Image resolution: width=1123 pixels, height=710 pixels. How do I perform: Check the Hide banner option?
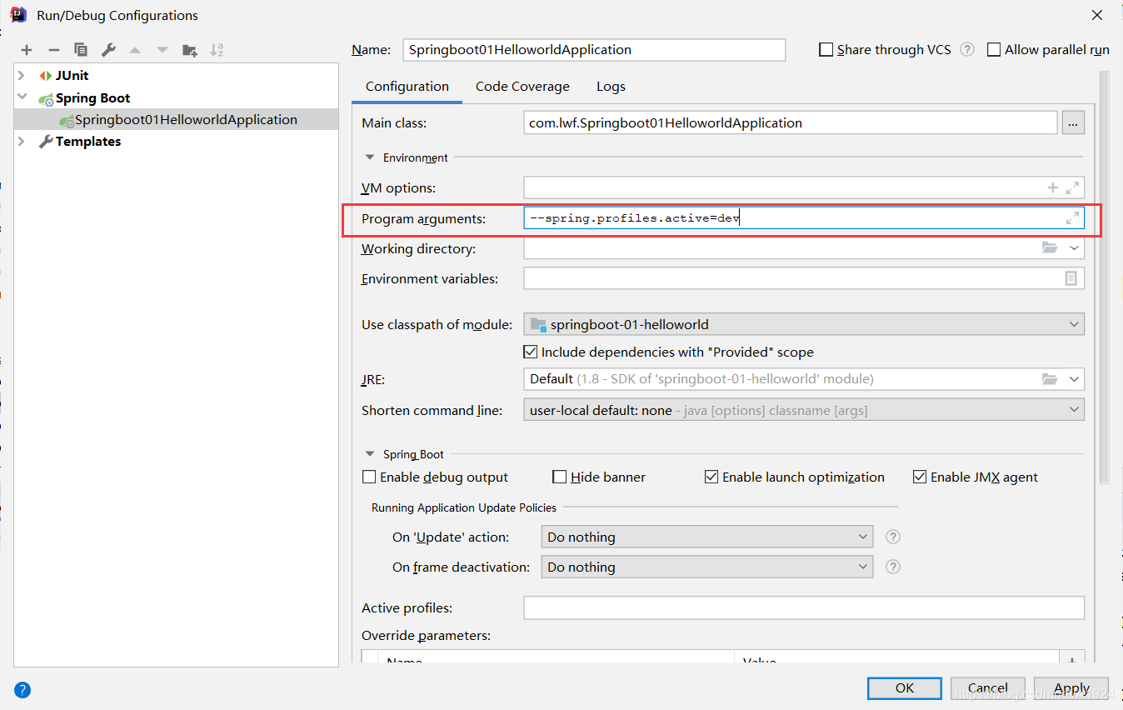(x=560, y=477)
